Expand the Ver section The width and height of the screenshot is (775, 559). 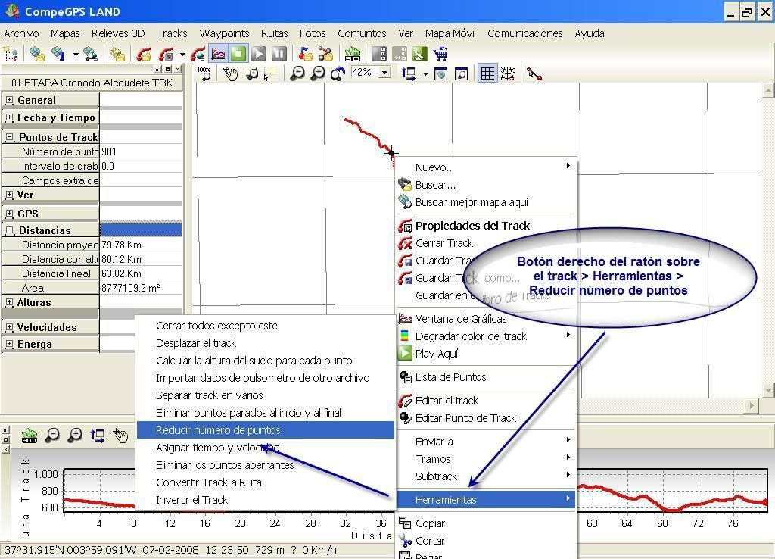click(x=9, y=195)
